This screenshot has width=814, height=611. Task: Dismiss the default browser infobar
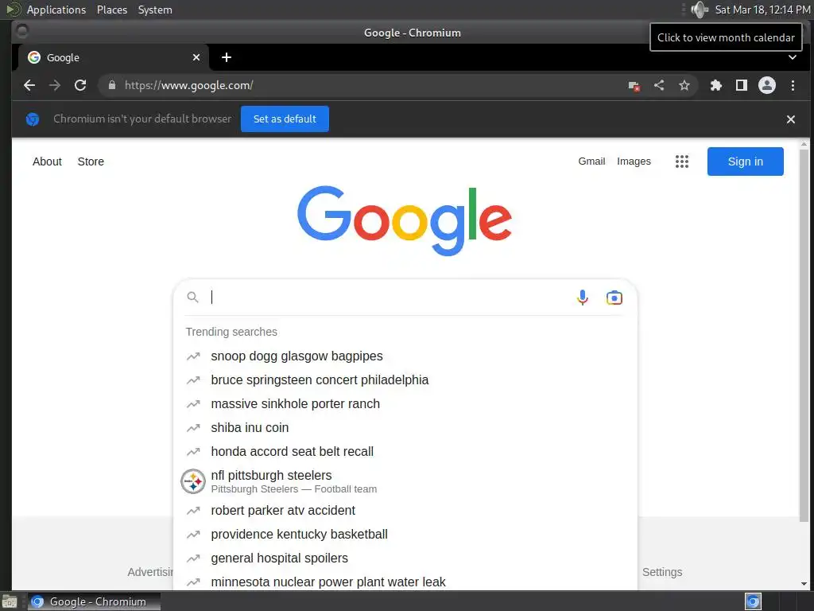[x=791, y=119]
